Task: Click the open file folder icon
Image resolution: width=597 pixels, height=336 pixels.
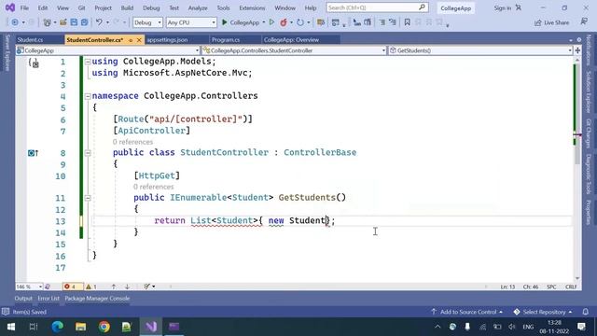Action: click(62, 22)
